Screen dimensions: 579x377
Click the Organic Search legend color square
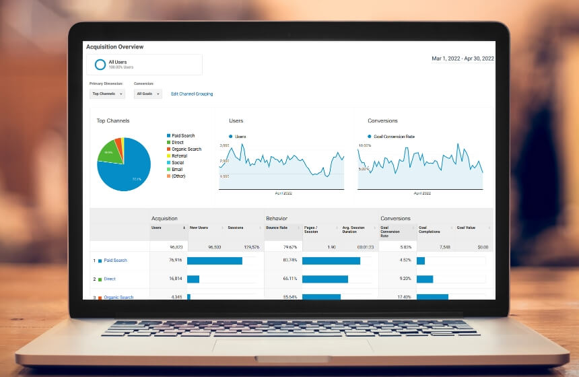(x=169, y=149)
